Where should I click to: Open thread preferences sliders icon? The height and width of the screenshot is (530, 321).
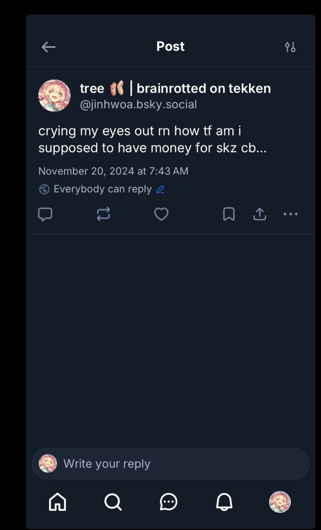290,47
